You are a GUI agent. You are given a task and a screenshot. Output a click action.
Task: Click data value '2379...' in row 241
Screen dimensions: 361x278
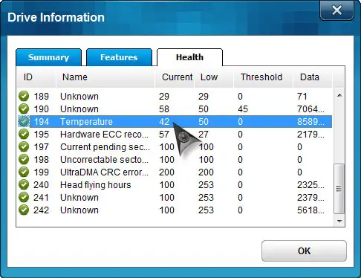coord(310,198)
